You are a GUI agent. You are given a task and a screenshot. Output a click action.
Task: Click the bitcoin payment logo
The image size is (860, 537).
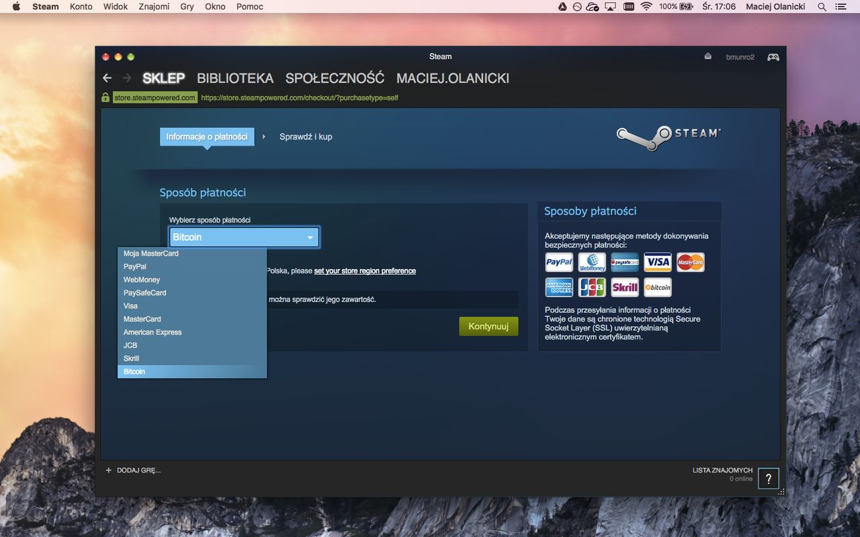[658, 287]
